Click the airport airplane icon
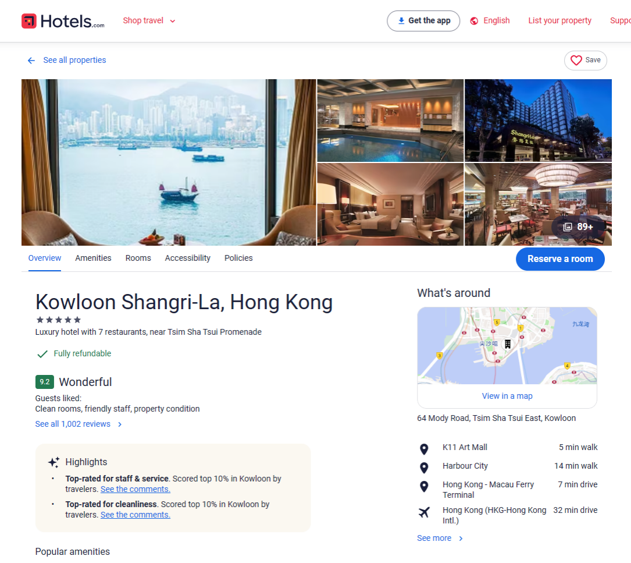 [x=424, y=512]
